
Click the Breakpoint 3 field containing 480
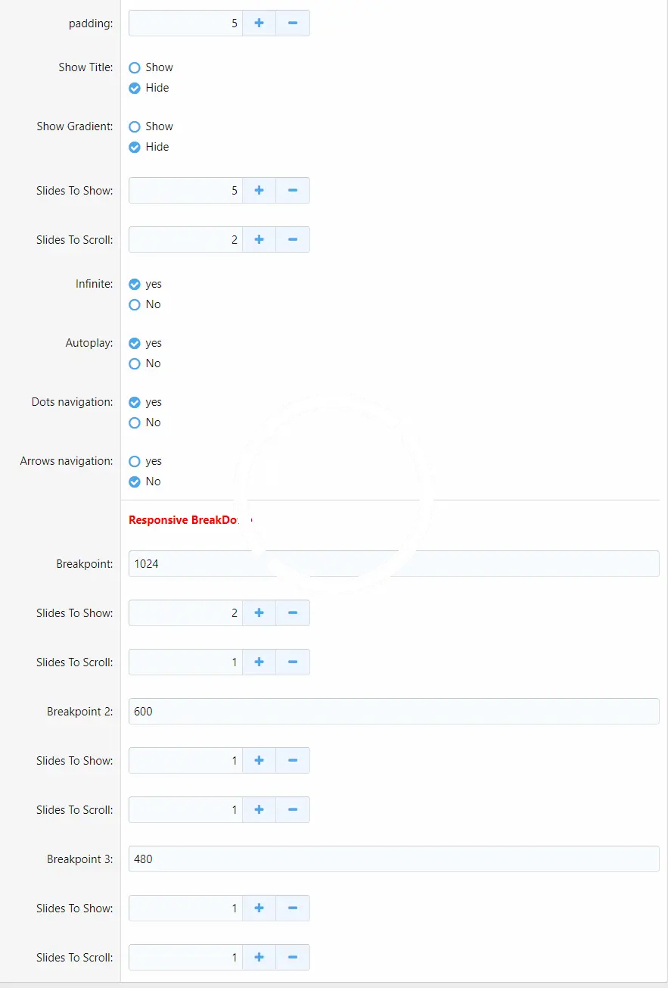click(x=393, y=859)
